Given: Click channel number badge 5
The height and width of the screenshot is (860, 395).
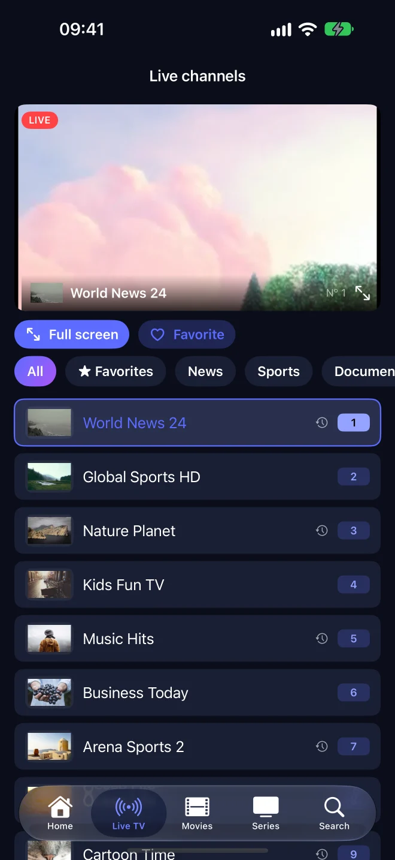Looking at the screenshot, I should [354, 639].
